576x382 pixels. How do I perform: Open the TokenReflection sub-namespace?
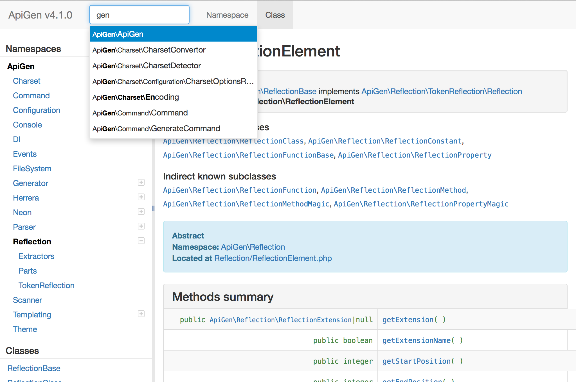pos(46,285)
